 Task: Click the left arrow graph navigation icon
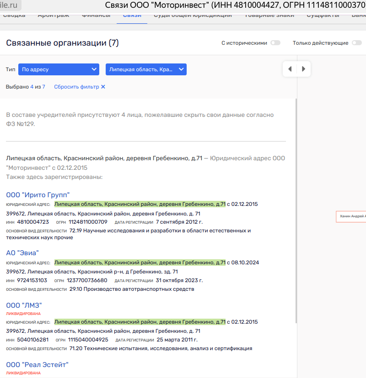[x=290, y=68]
